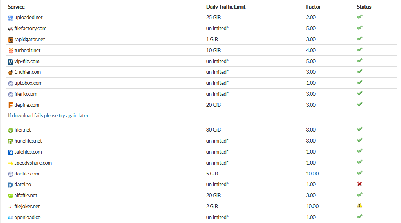This screenshot has height=223, width=401.
Task: Click the green checkmark for daofile.com
Action: 359,173
